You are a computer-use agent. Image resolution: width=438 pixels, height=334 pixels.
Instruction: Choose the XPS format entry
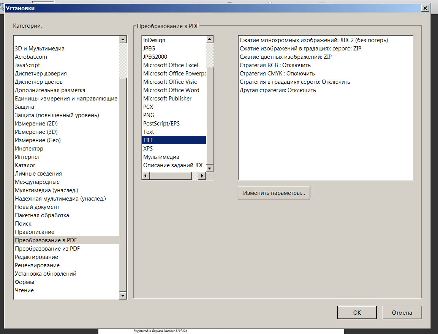(x=174, y=148)
